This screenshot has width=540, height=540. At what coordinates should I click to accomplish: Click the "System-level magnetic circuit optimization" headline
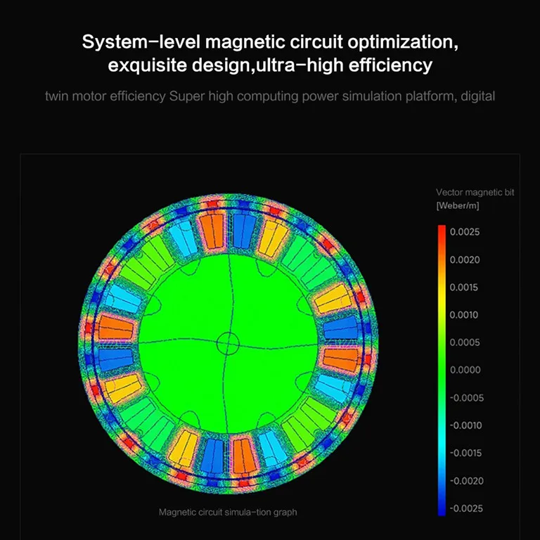point(270,41)
